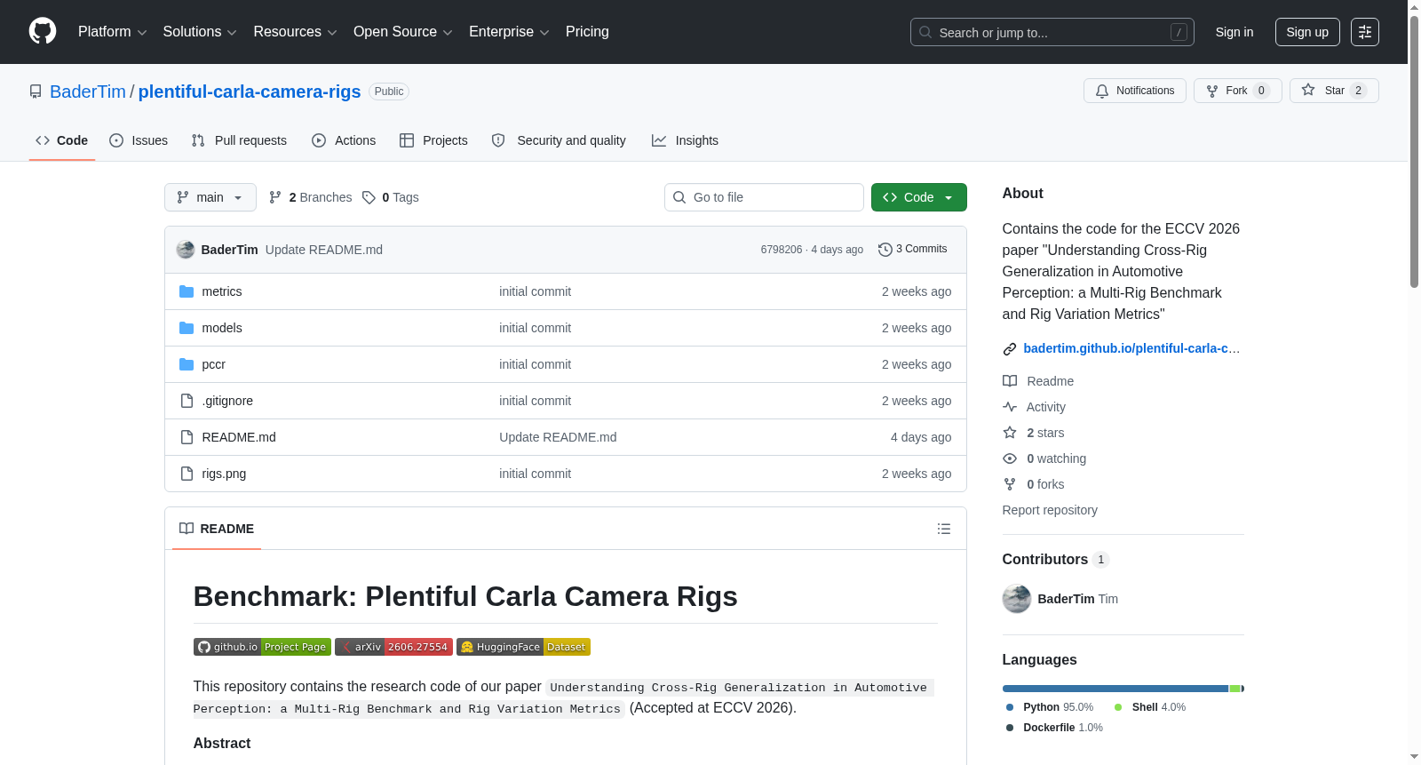Click the Readme book icon in About
Screen dimensions: 1421x765
coord(1010,381)
